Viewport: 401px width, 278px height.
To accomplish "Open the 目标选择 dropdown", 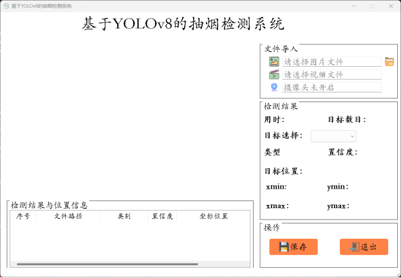I will pyautogui.click(x=333, y=136).
